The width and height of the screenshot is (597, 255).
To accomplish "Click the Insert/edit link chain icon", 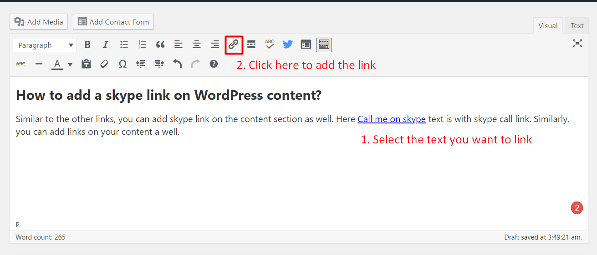I will click(x=234, y=44).
